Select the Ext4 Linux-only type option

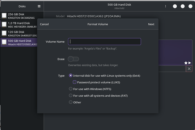71,76
